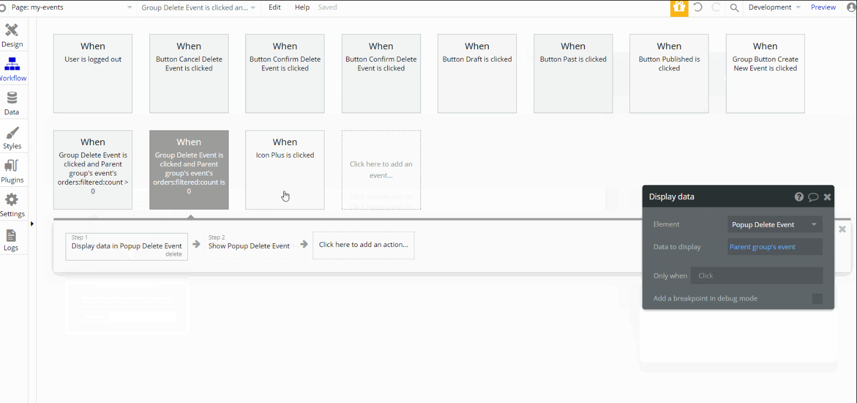The image size is (857, 403).
Task: Select Button Draft is clicked event
Action: pyautogui.click(x=477, y=74)
